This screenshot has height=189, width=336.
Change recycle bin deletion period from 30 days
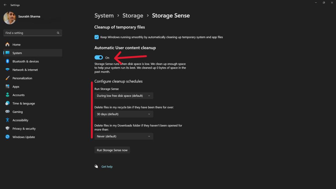[x=123, y=114]
